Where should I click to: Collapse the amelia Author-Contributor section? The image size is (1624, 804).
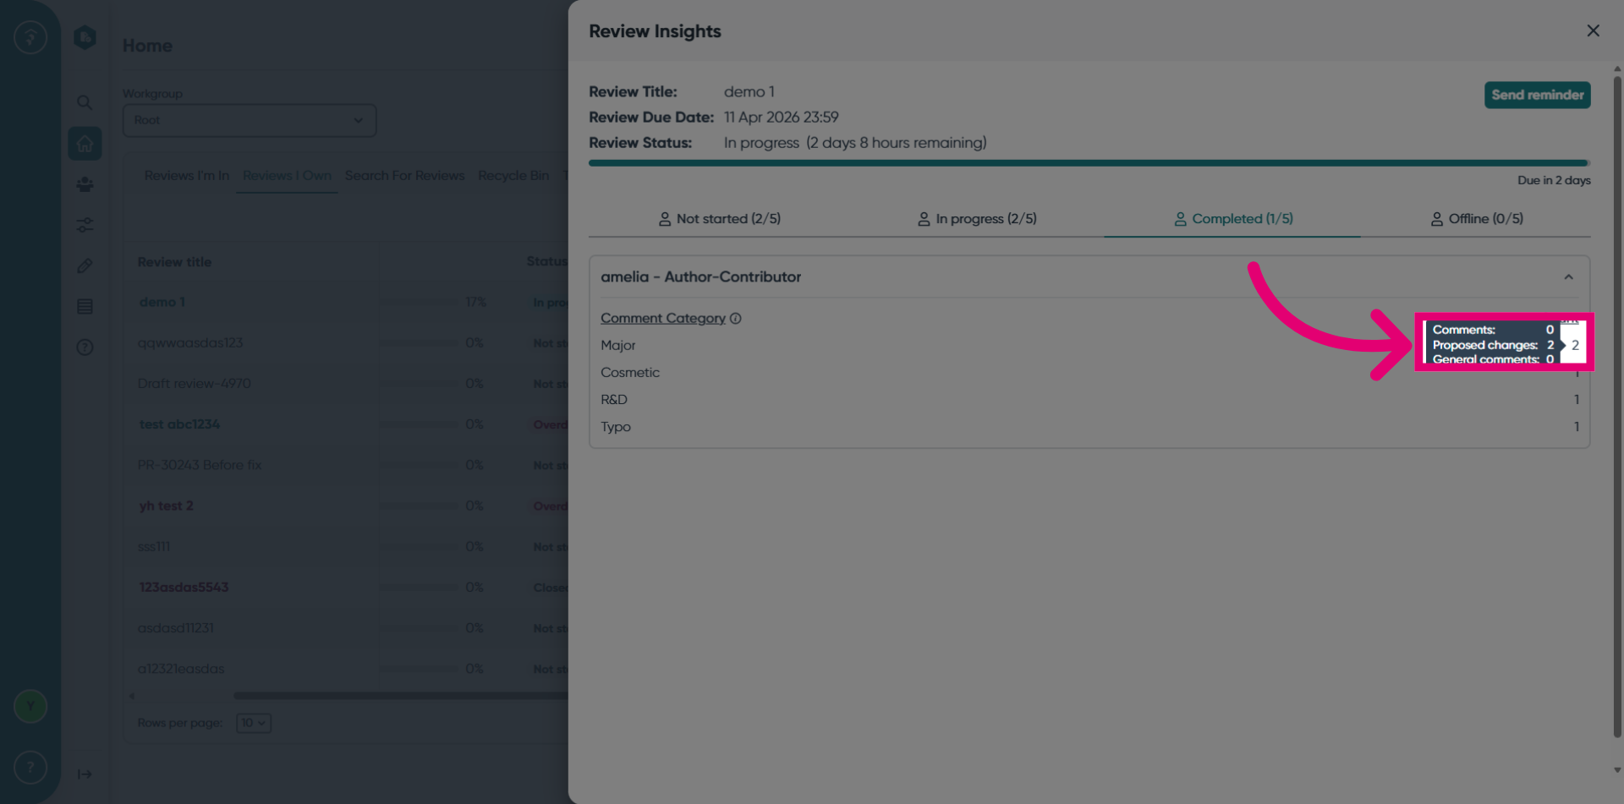pyautogui.click(x=1568, y=277)
